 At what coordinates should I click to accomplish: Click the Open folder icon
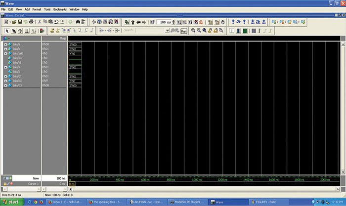tap(13, 22)
